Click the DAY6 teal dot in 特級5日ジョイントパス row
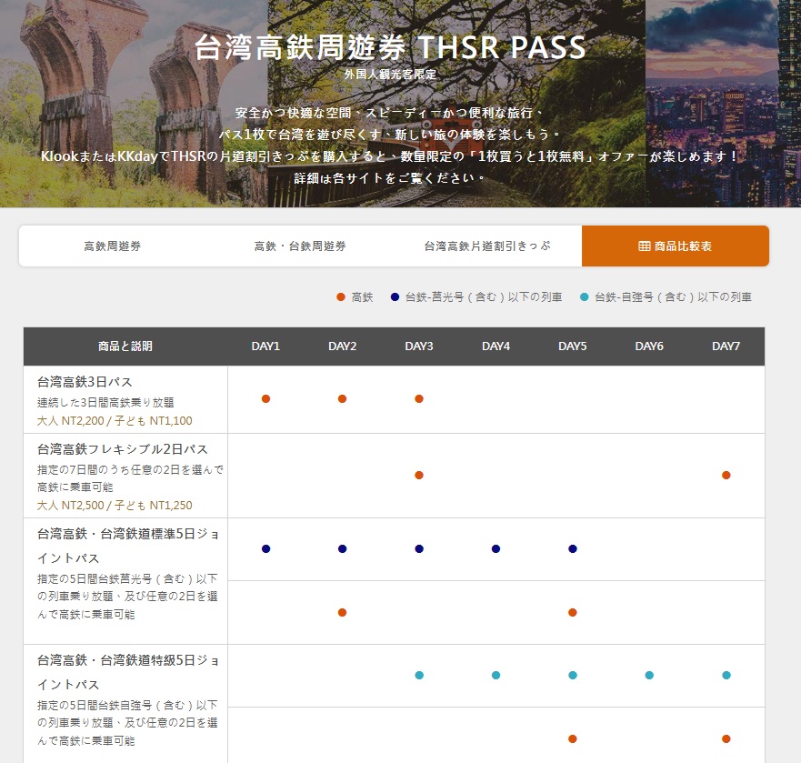This screenshot has height=763, width=801. tap(649, 675)
